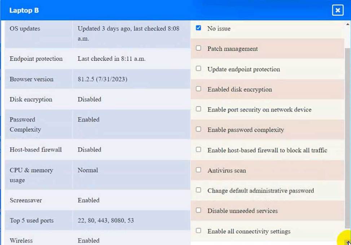Click the Laptop B title text
The width and height of the screenshot is (351, 245).
24,10
